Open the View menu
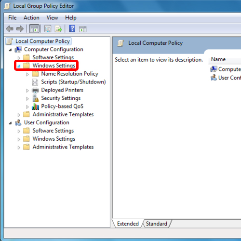Image resolution: width=241 pixels, height=241 pixels. tap(52, 18)
